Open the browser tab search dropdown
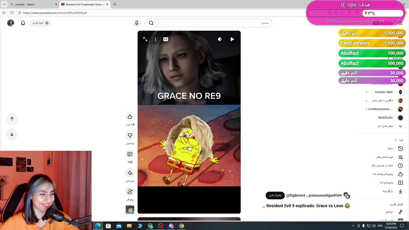The width and height of the screenshot is (409, 230). [4, 4]
